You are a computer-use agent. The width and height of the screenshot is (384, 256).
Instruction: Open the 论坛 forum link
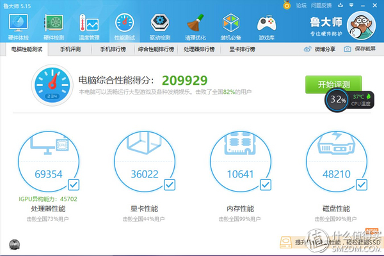coord(301,5)
